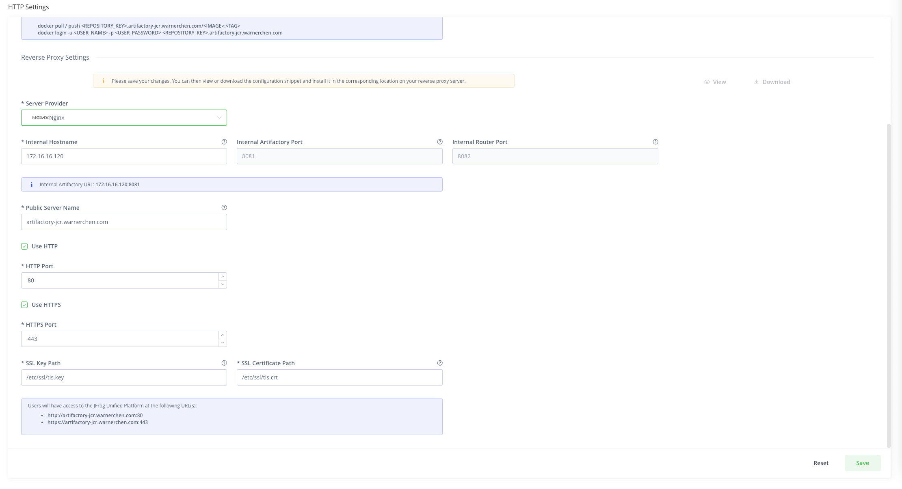Click the SSL Key Path help icon

(x=224, y=363)
